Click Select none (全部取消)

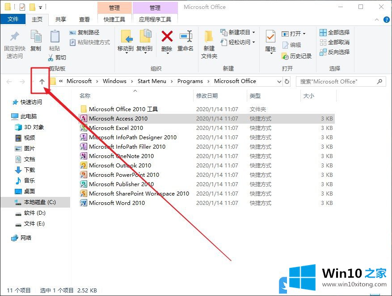tap(334, 42)
